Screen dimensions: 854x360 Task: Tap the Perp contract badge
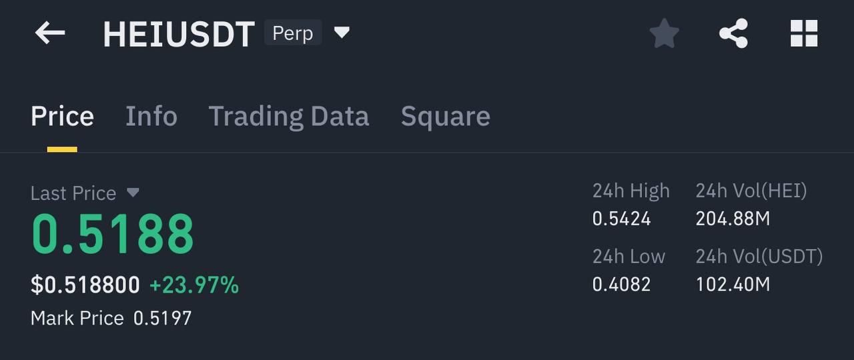(293, 33)
